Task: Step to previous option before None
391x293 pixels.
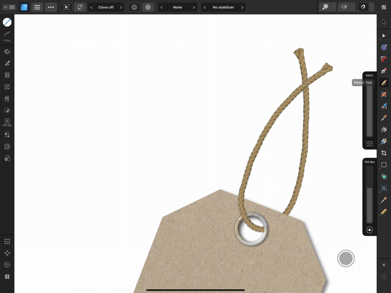Action: 162,7
